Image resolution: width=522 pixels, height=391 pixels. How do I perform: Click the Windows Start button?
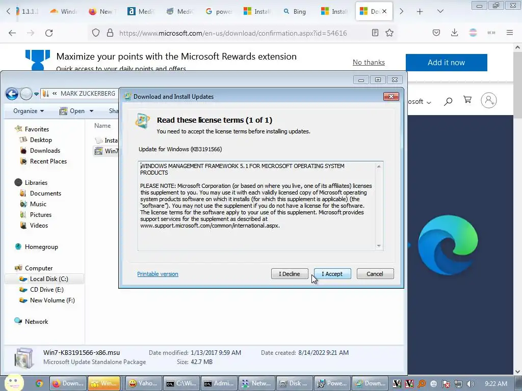[x=14, y=383]
